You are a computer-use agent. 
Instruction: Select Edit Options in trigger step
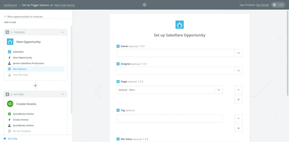(x=35, y=69)
